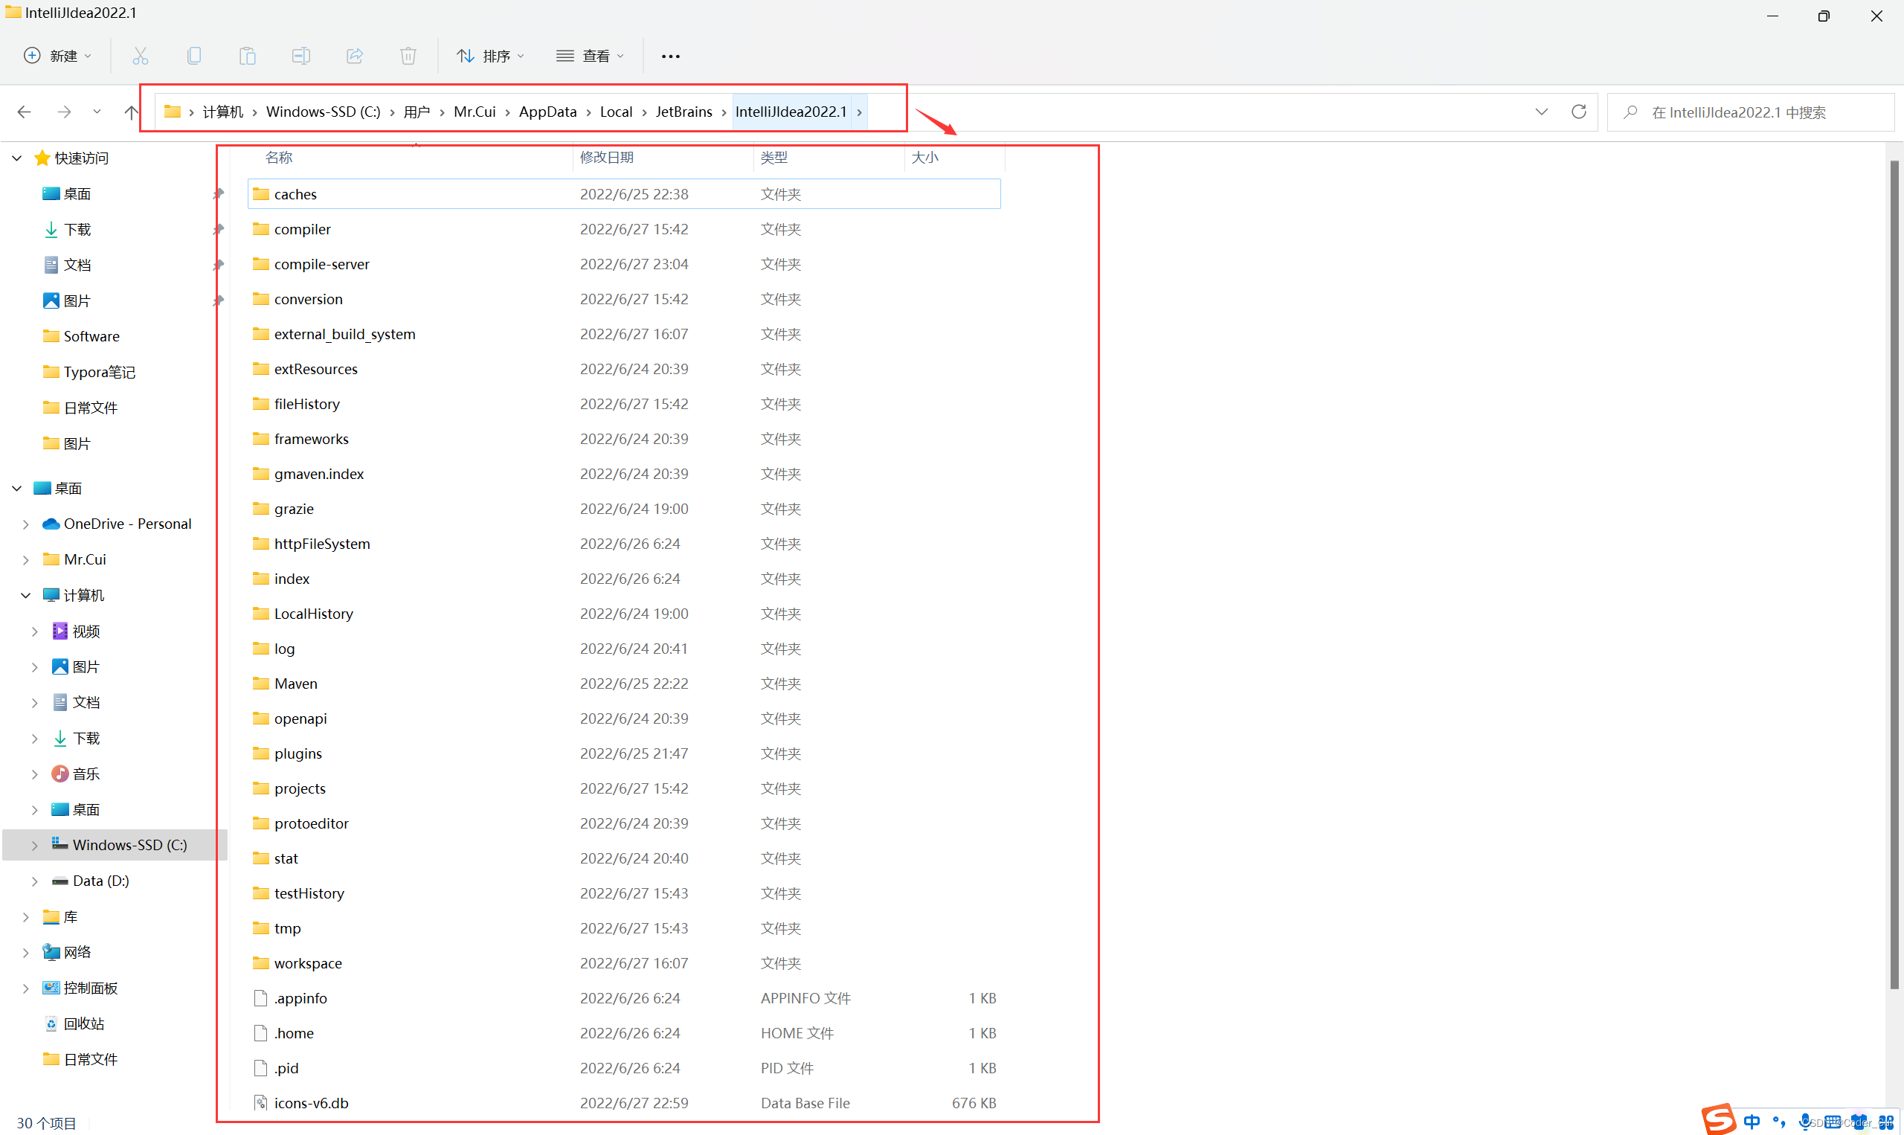
Task: Collapse the 快速访问 quick access section
Action: coord(17,158)
